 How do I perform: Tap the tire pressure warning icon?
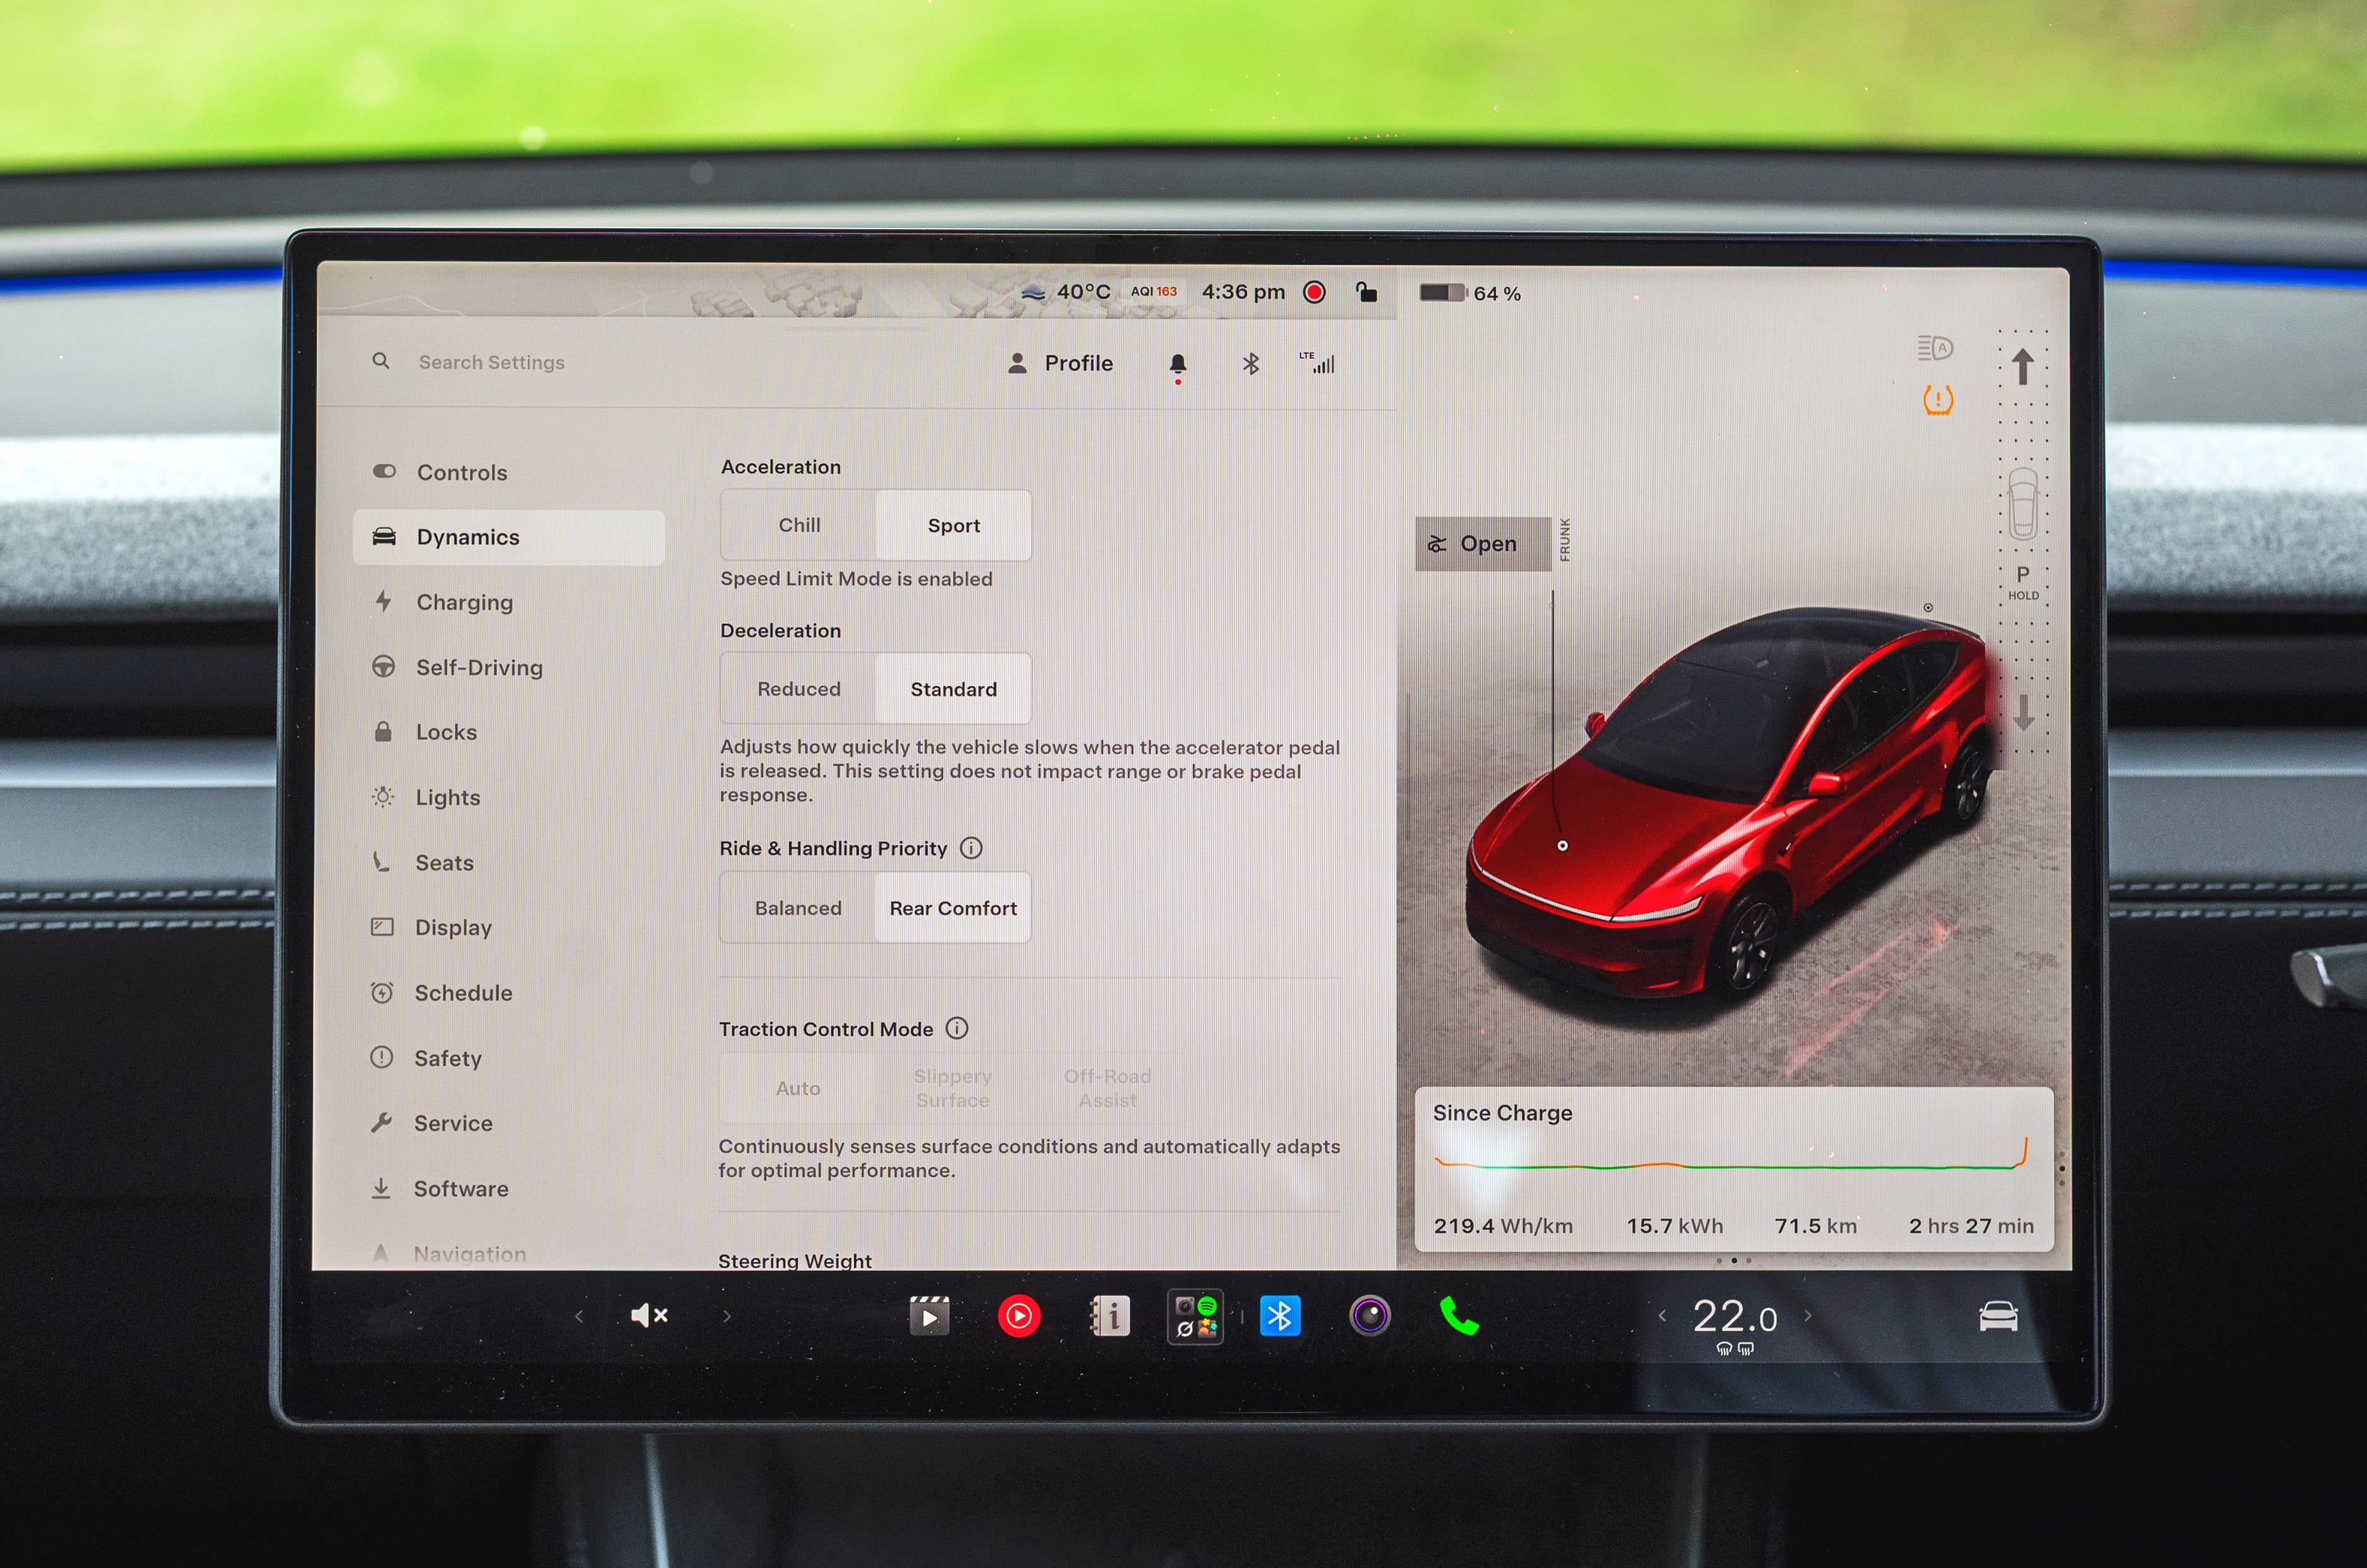click(1938, 400)
